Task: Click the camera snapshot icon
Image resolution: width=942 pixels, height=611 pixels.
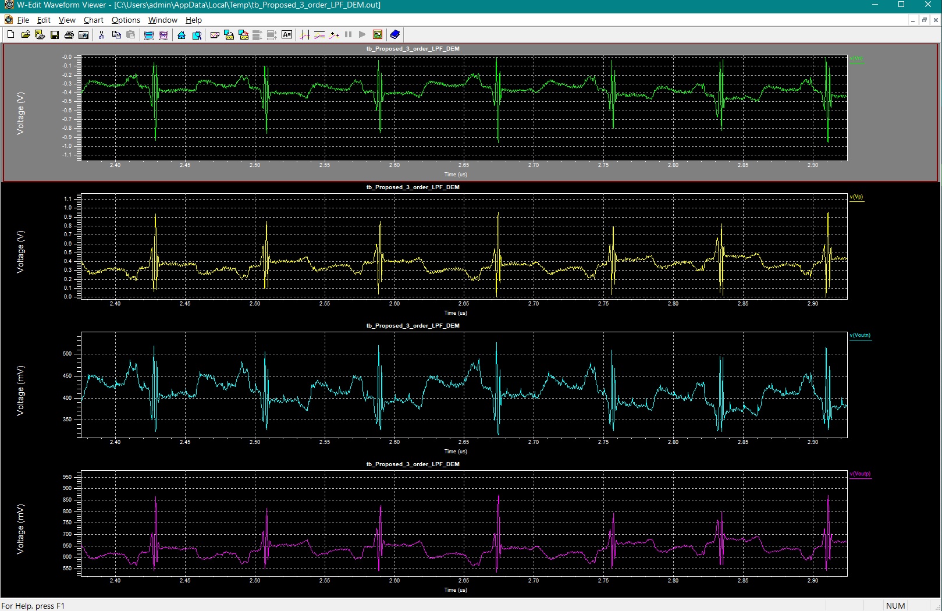Action: pos(83,35)
